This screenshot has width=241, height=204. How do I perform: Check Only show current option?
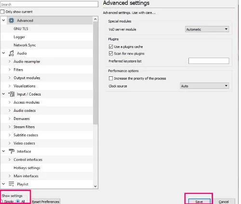click(2, 12)
